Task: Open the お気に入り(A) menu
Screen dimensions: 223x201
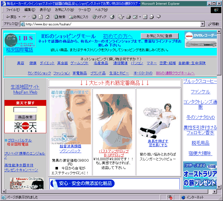Action: coord(65,10)
